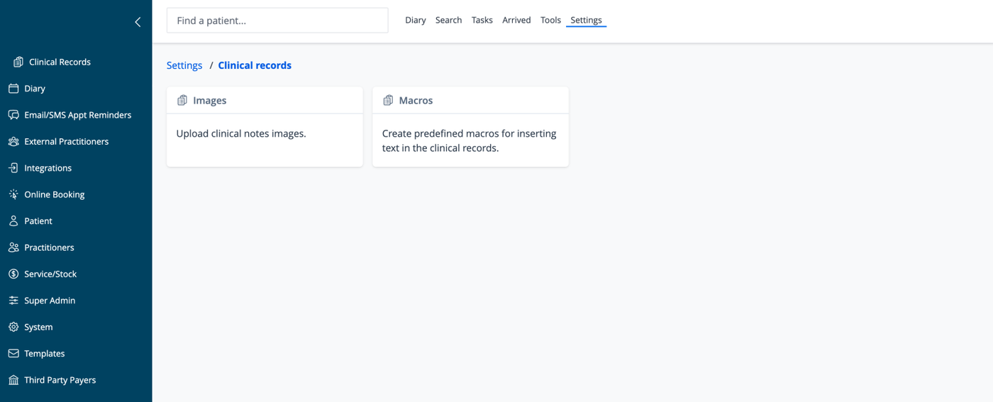Click the Integrations arrow icon in sidebar
This screenshot has width=993, height=402.
click(13, 168)
